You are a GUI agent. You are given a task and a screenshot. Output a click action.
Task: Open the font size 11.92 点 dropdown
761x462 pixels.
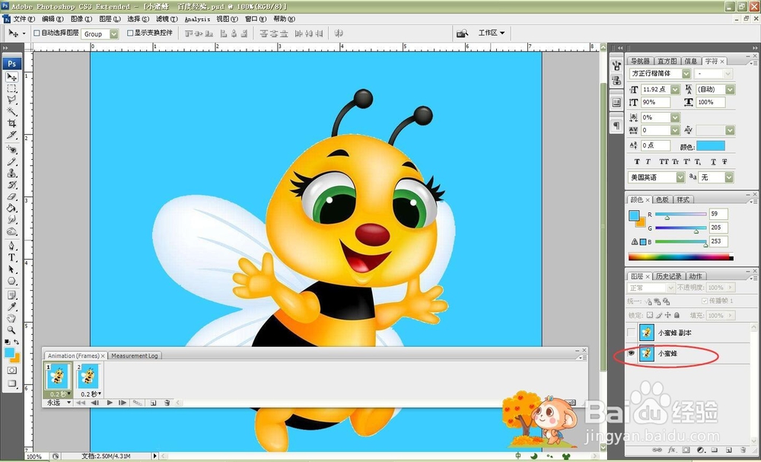[x=675, y=90]
